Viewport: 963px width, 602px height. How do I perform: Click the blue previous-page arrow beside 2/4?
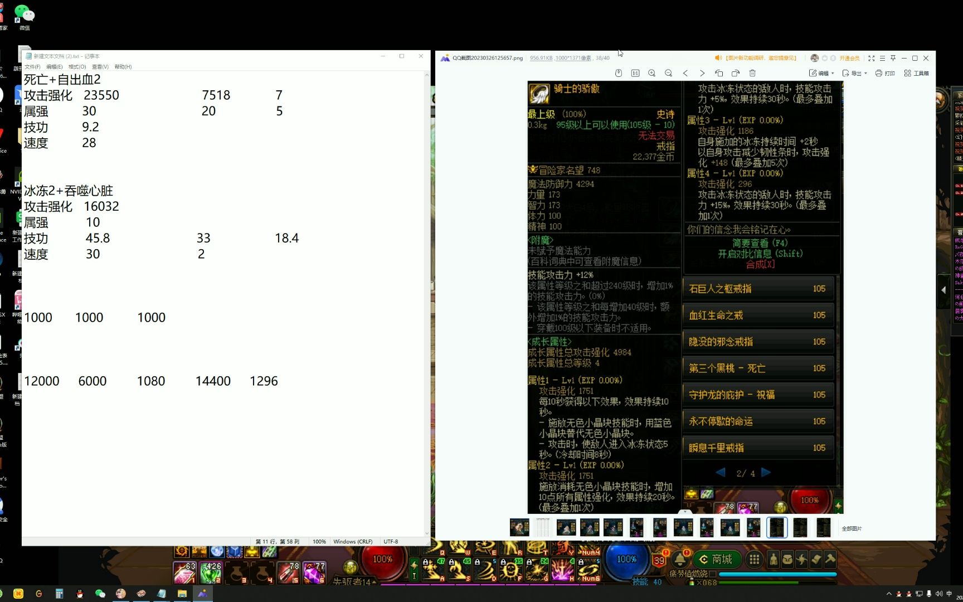click(721, 473)
